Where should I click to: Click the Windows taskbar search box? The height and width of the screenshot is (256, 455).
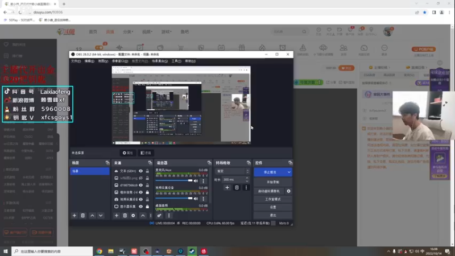click(x=52, y=251)
